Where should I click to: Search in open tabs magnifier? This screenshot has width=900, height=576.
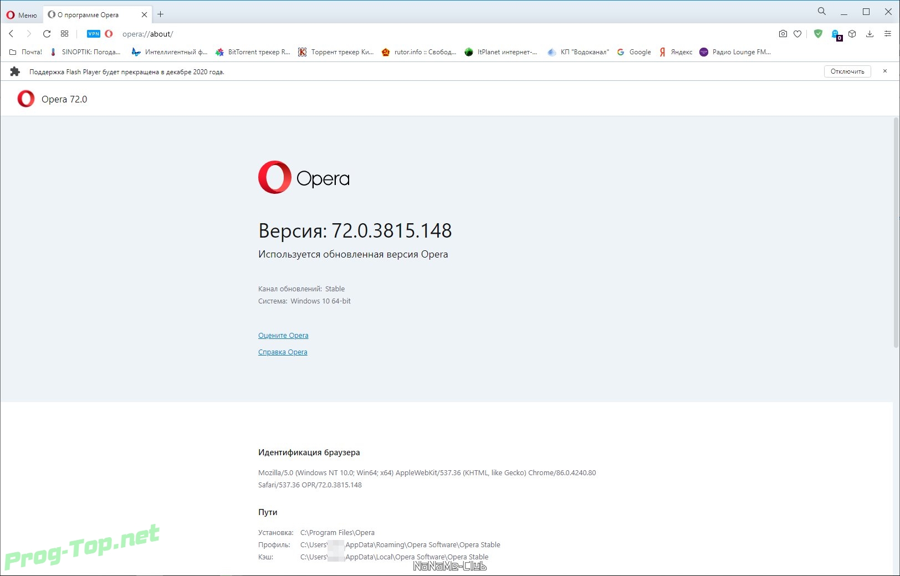(822, 11)
